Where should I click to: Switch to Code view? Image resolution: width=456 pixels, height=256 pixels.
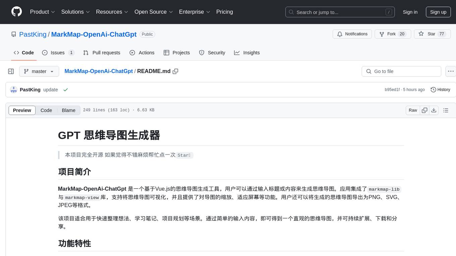tap(46, 110)
